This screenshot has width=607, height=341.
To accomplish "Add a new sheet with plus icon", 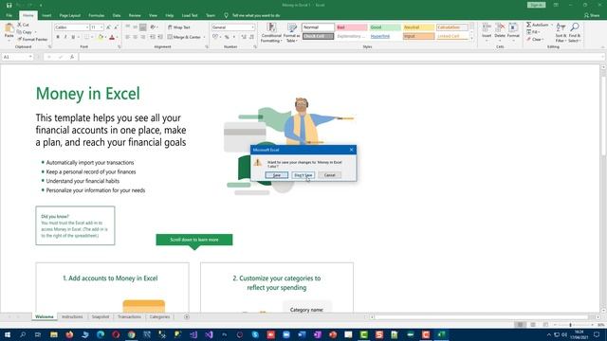I will click(x=187, y=316).
